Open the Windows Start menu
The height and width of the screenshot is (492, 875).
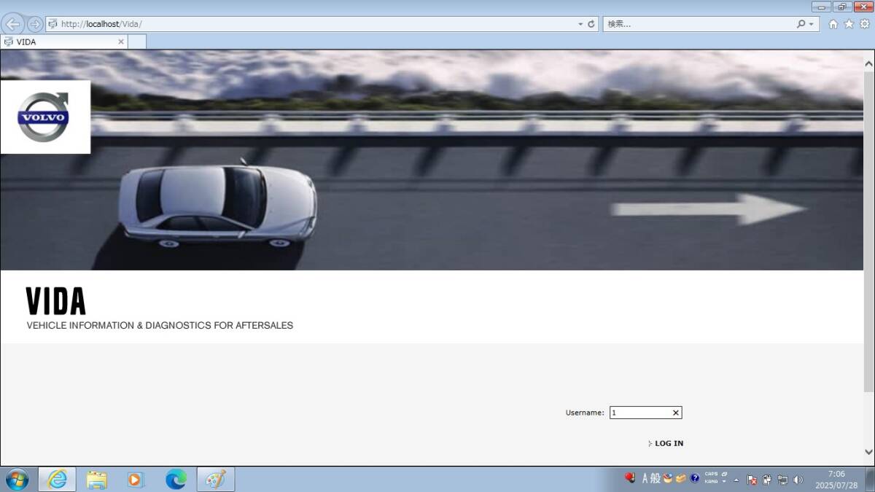(x=17, y=479)
